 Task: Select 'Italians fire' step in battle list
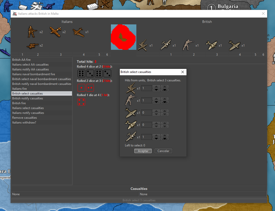[20, 89]
